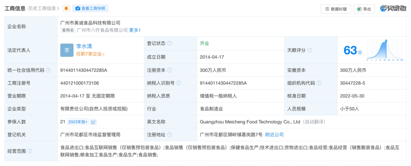This screenshot has height=166, width=411.
Task: Click help icon beside 天眼评分
Action: pyautogui.click(x=309, y=50)
